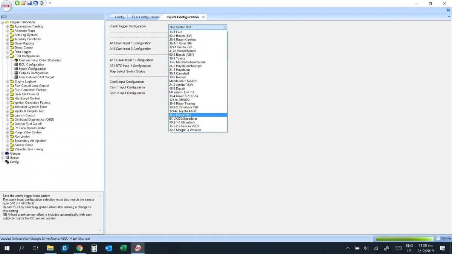Open a calibration file via folder icon
This screenshot has height=254, width=452.
tap(23, 3)
